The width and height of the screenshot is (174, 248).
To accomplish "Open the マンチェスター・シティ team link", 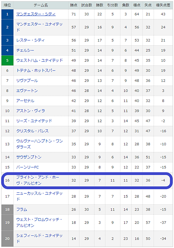I will [x=36, y=14].
